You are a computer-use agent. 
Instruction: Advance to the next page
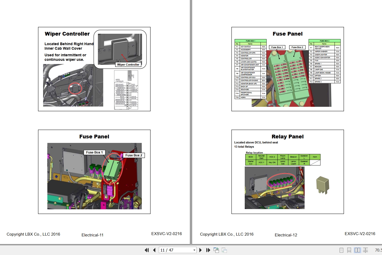coord(201,250)
